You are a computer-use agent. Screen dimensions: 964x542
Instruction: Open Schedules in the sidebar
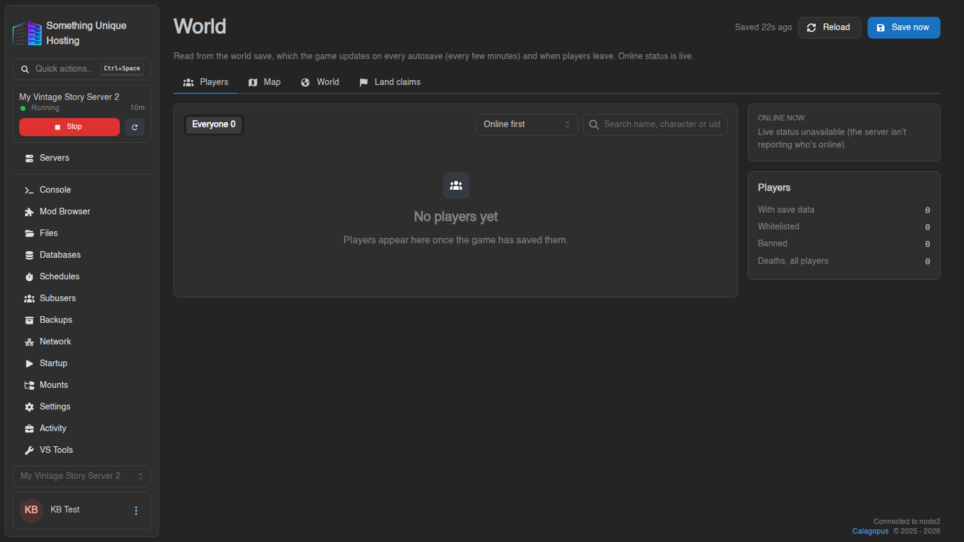[x=82, y=276]
